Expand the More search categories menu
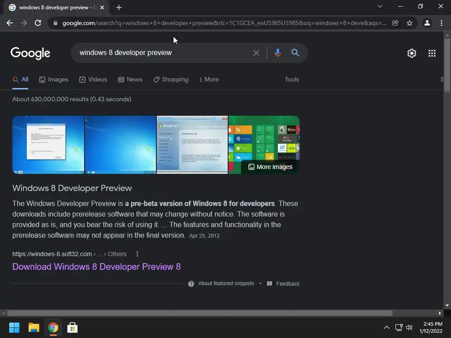The image size is (451, 338). (209, 80)
